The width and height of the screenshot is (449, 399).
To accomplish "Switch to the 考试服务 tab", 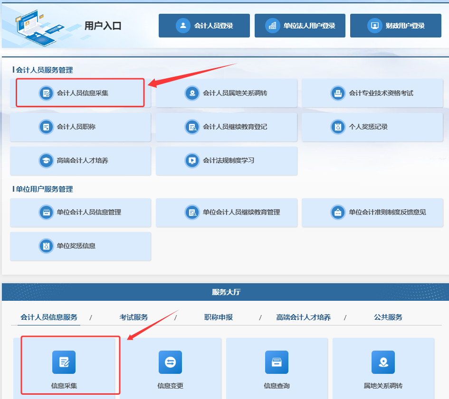I will click(134, 317).
